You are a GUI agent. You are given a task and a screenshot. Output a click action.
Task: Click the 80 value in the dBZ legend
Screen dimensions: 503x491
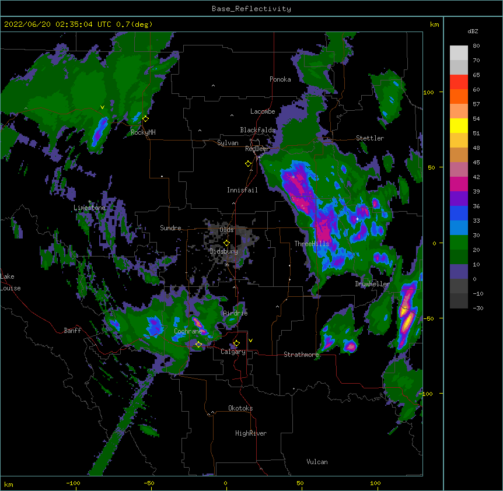[476, 46]
